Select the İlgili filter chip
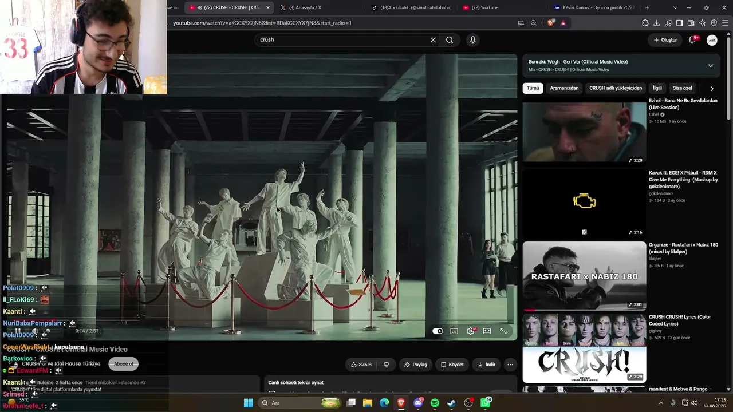Screen dimensions: 733x412 click(x=657, y=88)
